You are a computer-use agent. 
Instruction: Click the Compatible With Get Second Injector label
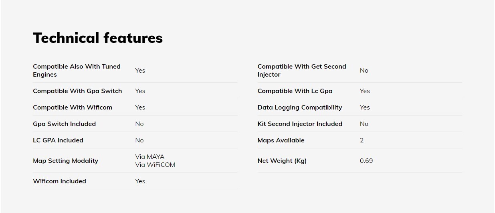pos(301,71)
